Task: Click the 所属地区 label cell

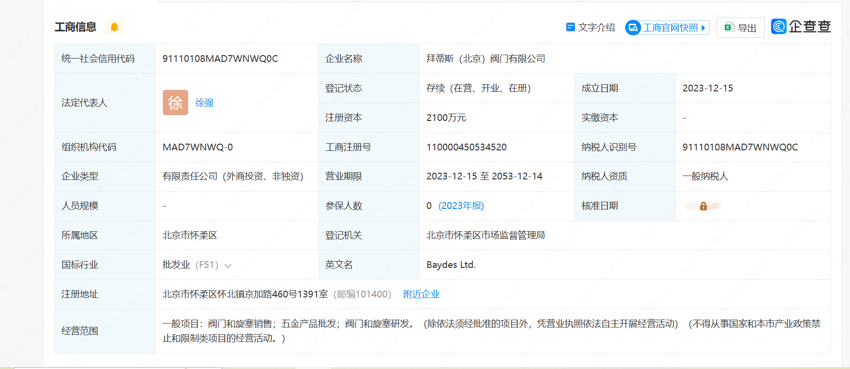Action: point(105,235)
